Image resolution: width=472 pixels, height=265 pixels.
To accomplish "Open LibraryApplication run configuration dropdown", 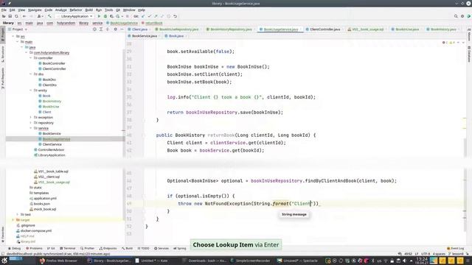I will 74,16.
